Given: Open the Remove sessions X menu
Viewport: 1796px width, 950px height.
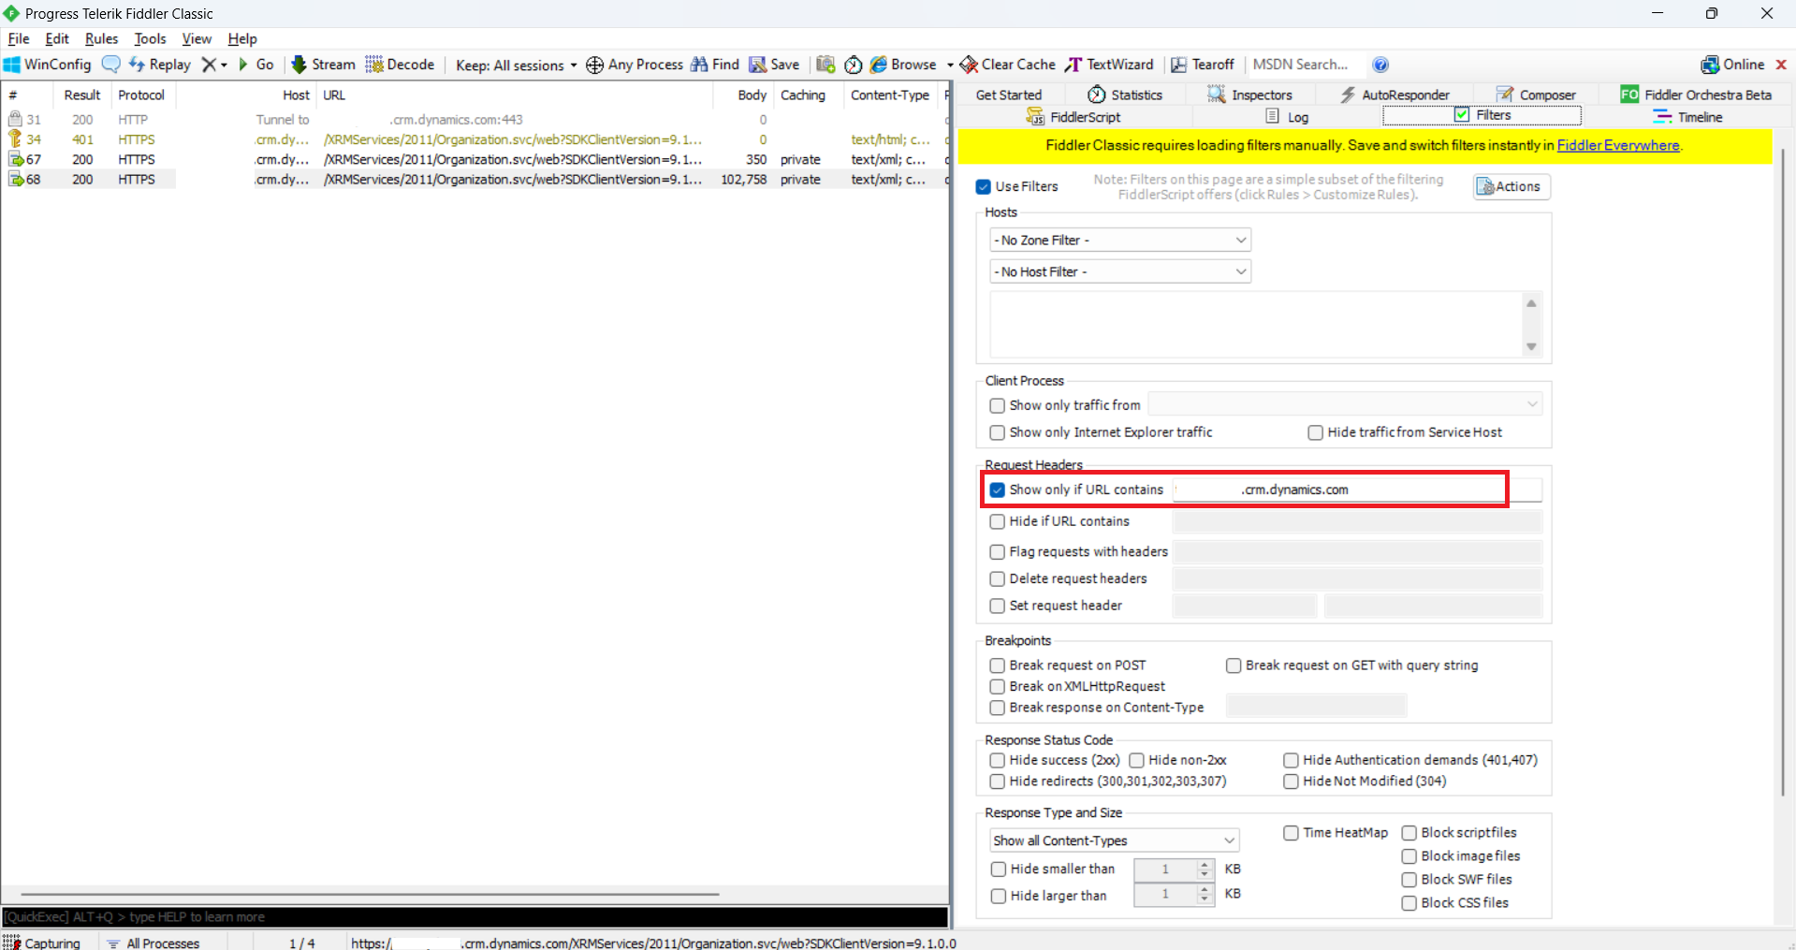Looking at the screenshot, I should [x=214, y=65].
